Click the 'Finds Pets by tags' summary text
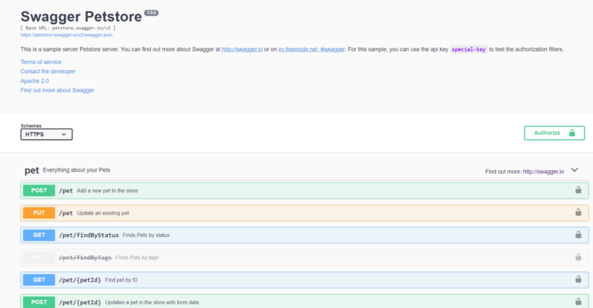593x308 pixels. point(137,257)
